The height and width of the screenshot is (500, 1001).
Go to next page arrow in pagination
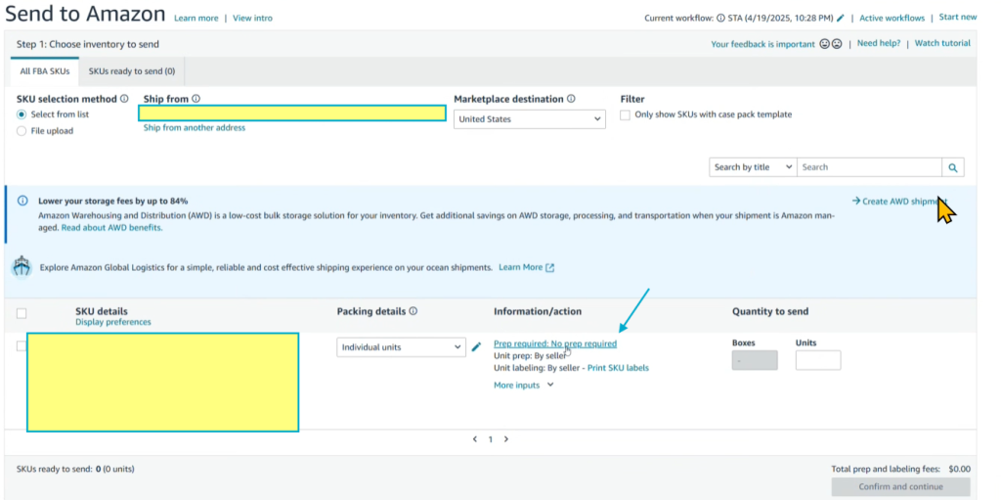pyautogui.click(x=506, y=439)
